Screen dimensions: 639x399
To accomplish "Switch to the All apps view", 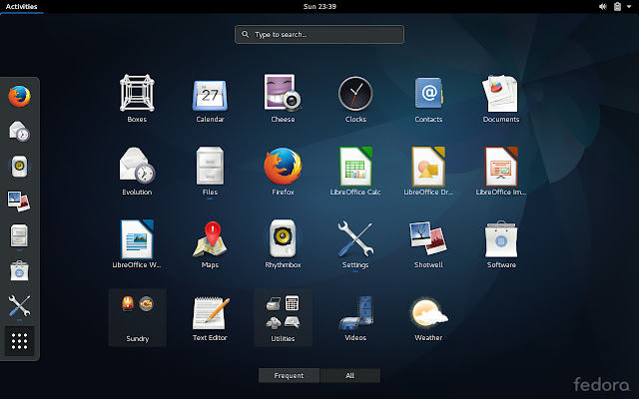I will coord(350,375).
